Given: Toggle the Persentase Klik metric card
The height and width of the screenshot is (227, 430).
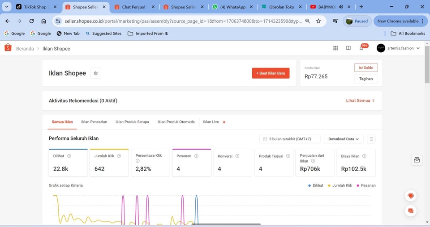Looking at the screenshot, I should tap(150, 163).
